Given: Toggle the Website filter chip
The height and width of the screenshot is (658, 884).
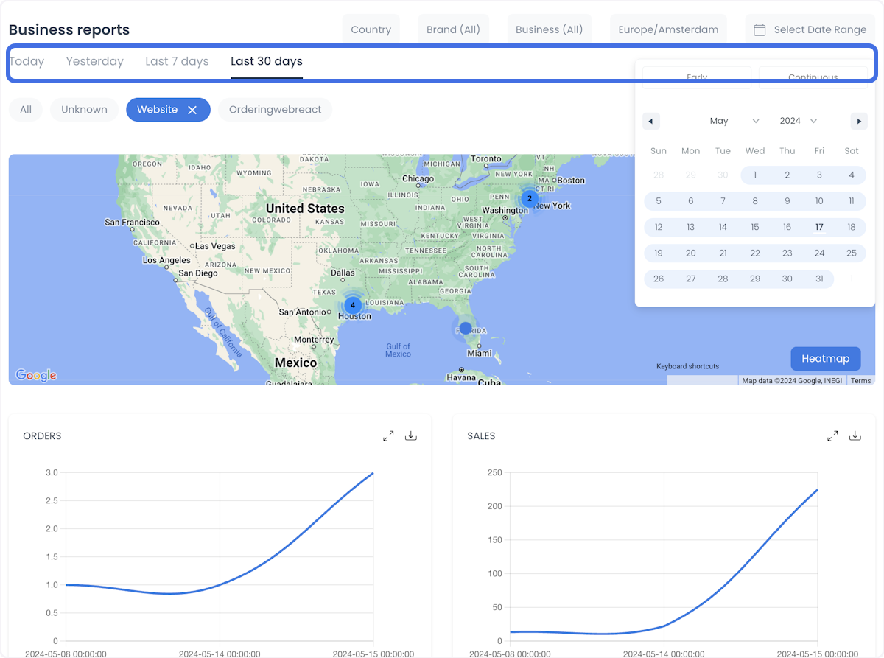Looking at the screenshot, I should [168, 110].
